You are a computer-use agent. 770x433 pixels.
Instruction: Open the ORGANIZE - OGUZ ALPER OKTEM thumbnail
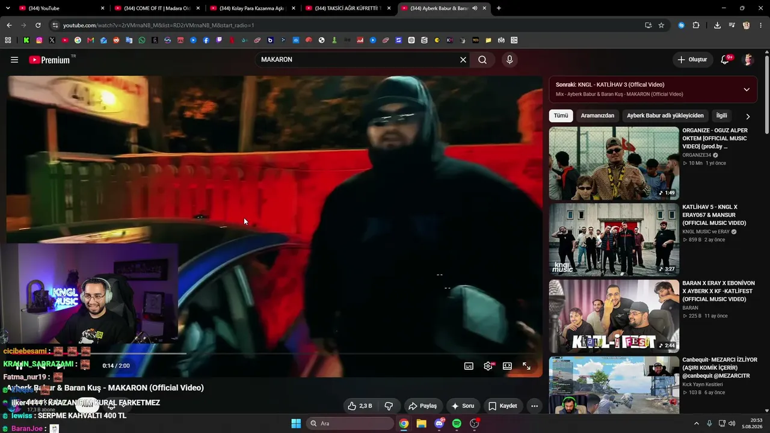point(614,163)
